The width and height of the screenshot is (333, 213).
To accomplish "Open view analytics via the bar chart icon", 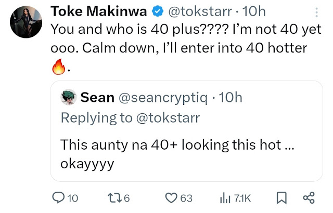I will point(225,198).
